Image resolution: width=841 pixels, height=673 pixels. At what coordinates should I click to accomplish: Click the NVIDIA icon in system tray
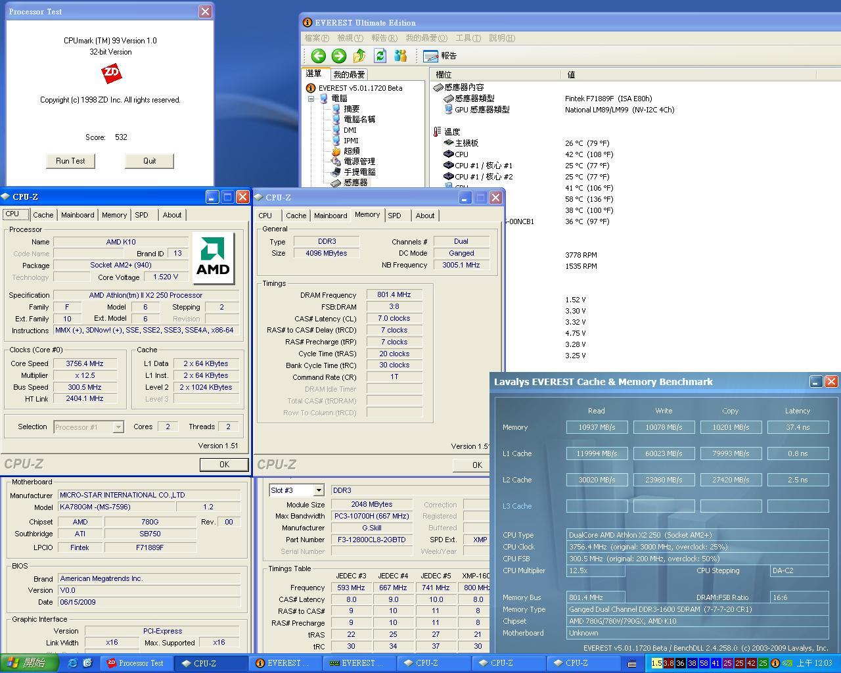[787, 663]
